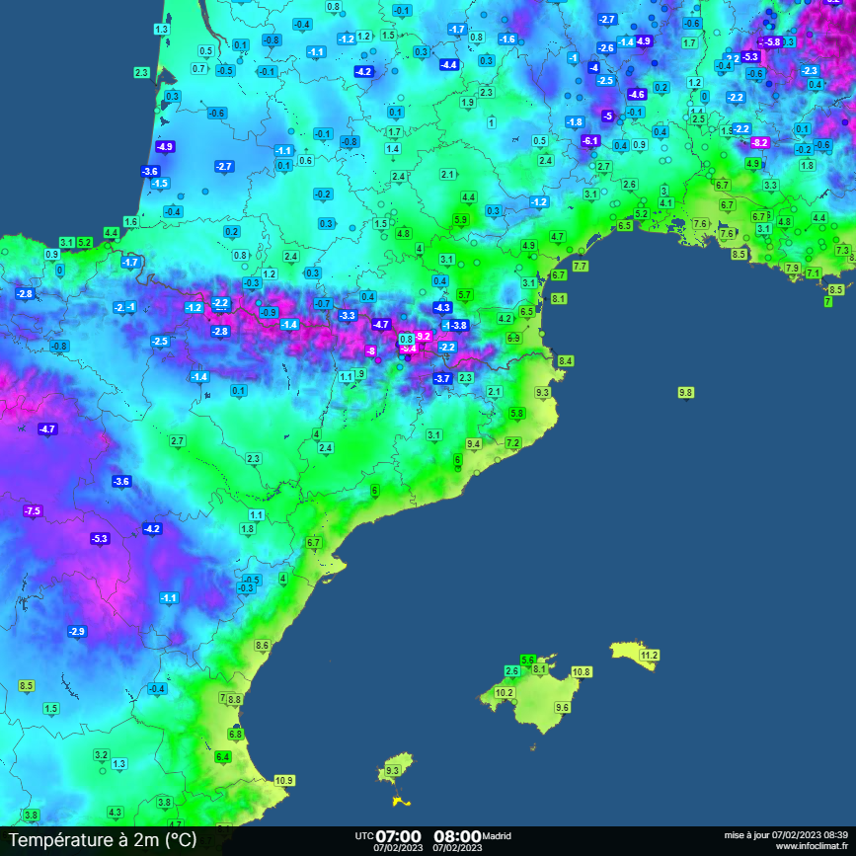Click the -2.9 station label
The width and height of the screenshot is (856, 856).
tap(77, 632)
